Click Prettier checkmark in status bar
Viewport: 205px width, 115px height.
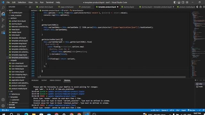[x=200, y=110]
